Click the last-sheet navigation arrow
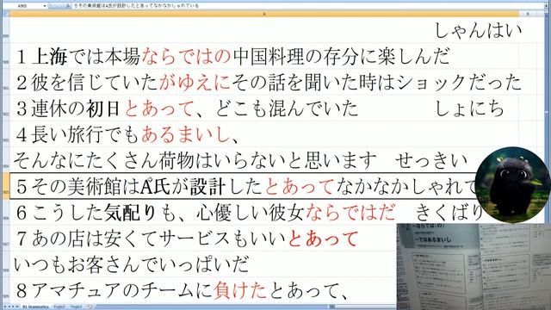Screen dimensions: 551x310 [17, 307]
